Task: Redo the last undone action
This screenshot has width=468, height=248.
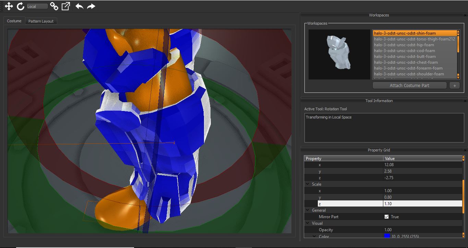Action: [x=91, y=6]
